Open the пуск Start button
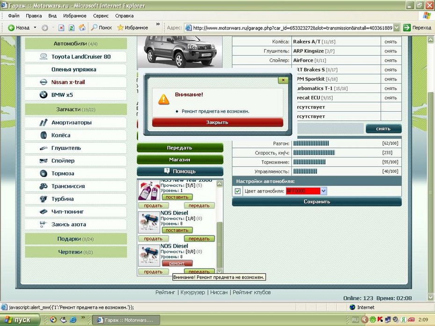Image resolution: width=435 pixels, height=326 pixels. [x=20, y=319]
